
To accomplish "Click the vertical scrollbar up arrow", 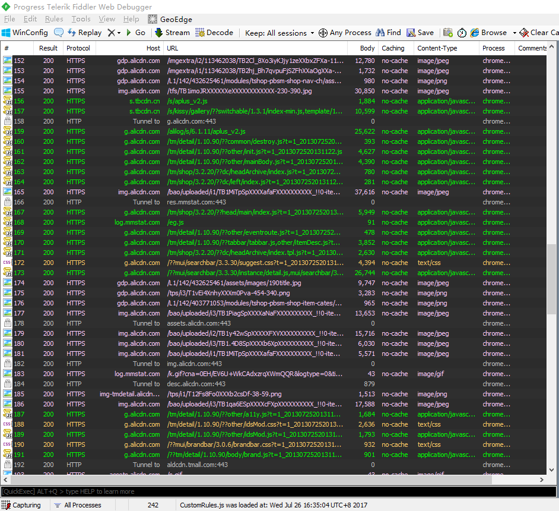I will pyautogui.click(x=551, y=46).
